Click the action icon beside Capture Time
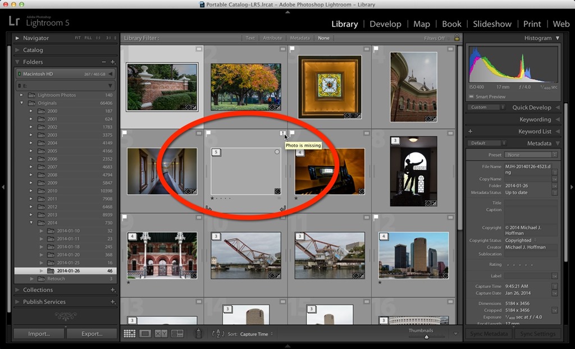 click(555, 286)
